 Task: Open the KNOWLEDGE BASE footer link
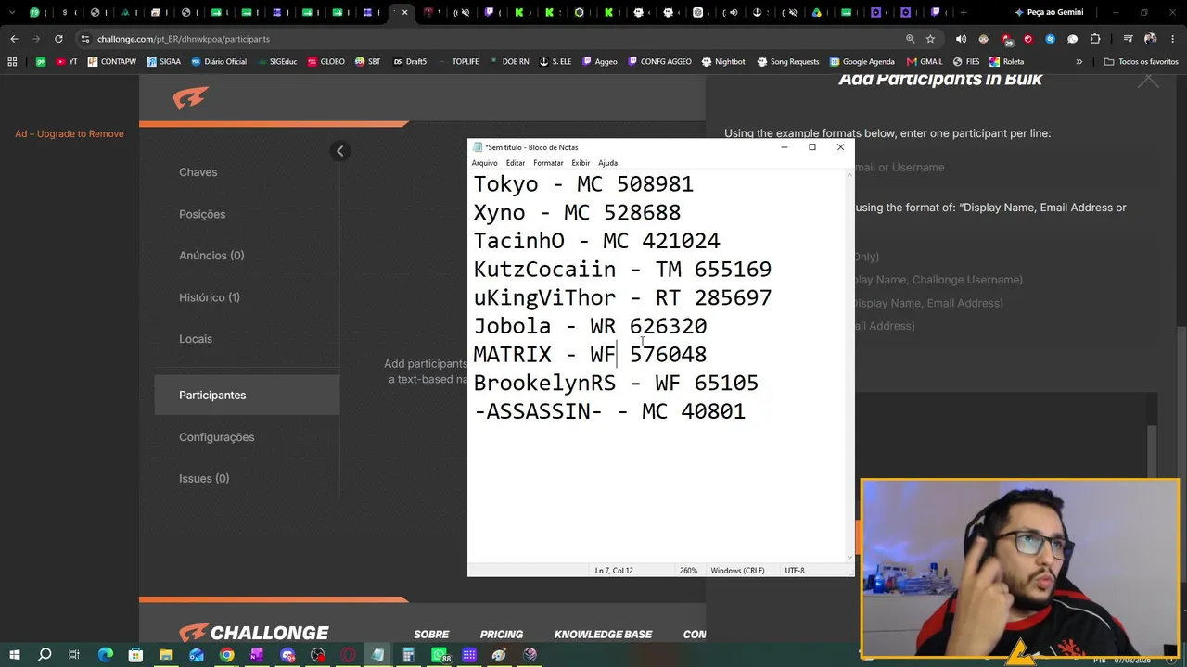click(x=603, y=635)
